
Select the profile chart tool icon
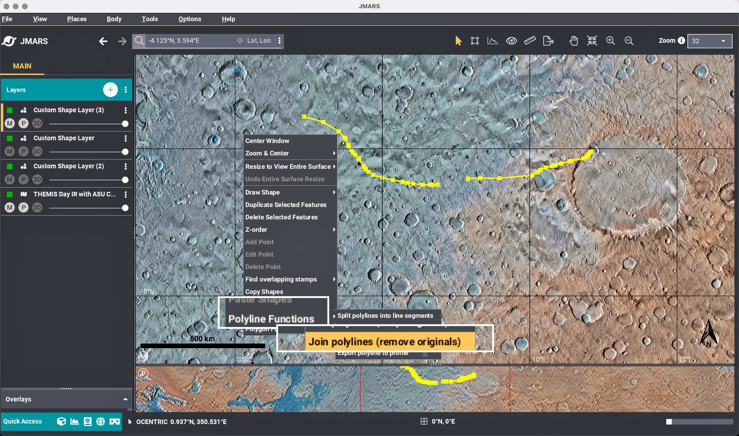(493, 41)
